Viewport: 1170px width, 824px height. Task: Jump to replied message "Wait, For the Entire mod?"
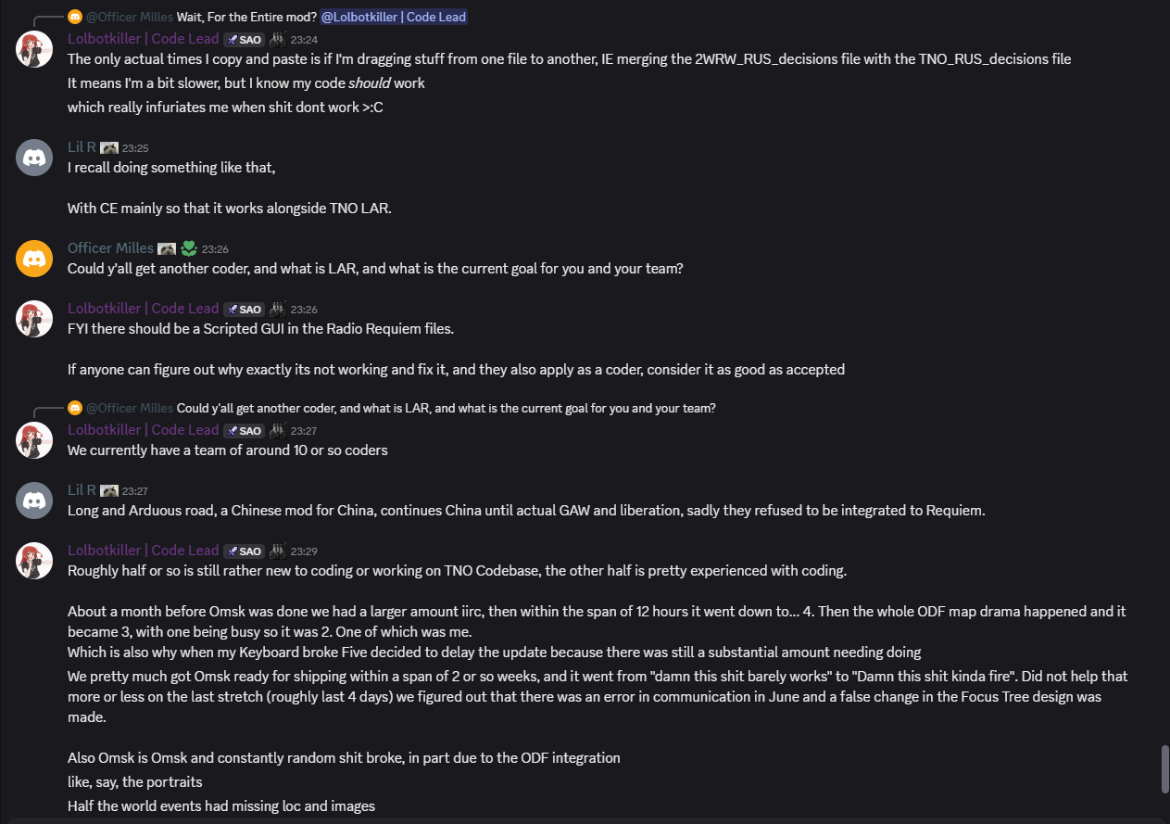click(x=246, y=17)
